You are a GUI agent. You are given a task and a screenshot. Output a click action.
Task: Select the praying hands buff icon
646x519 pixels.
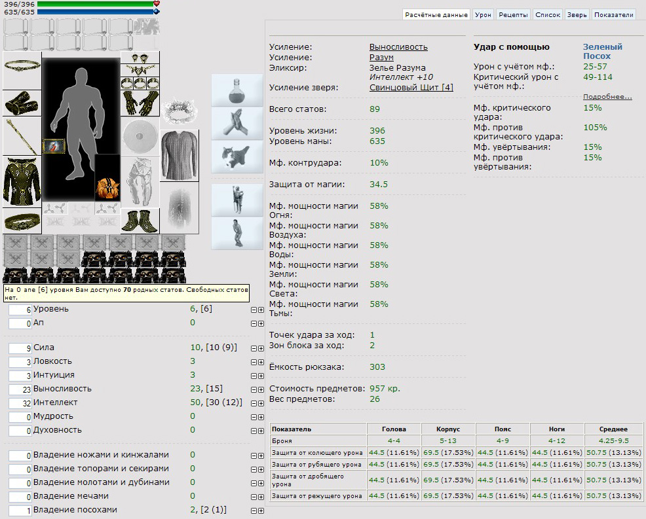237,123
